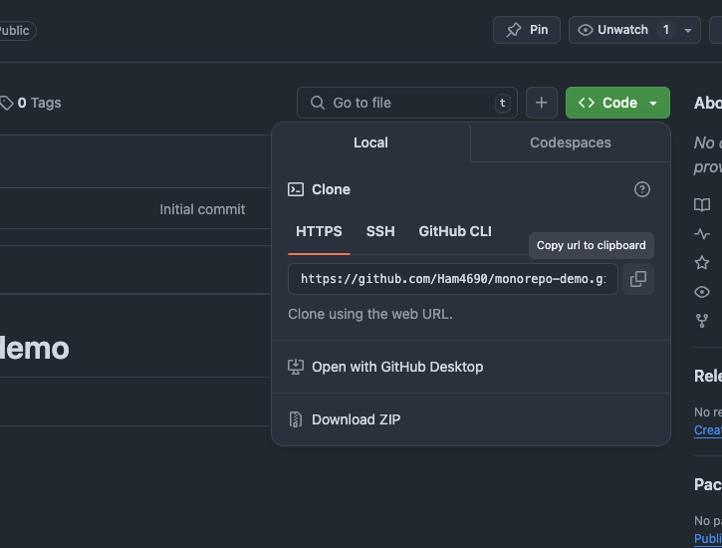Select the GitHub CLI clone tab

point(455,231)
